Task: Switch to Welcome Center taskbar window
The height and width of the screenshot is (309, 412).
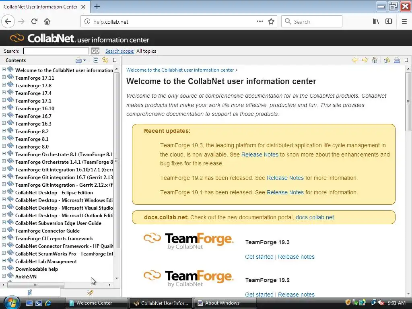Action: 96,303
